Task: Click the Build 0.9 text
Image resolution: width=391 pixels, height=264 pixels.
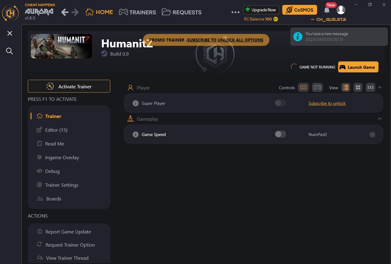Action: [x=119, y=54]
